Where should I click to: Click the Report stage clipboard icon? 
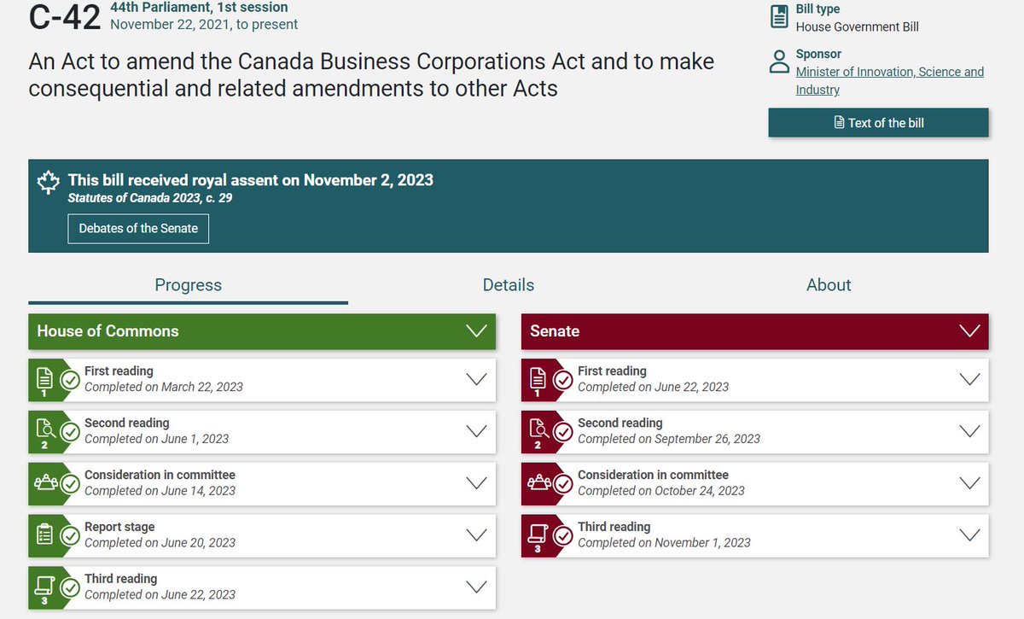44,534
